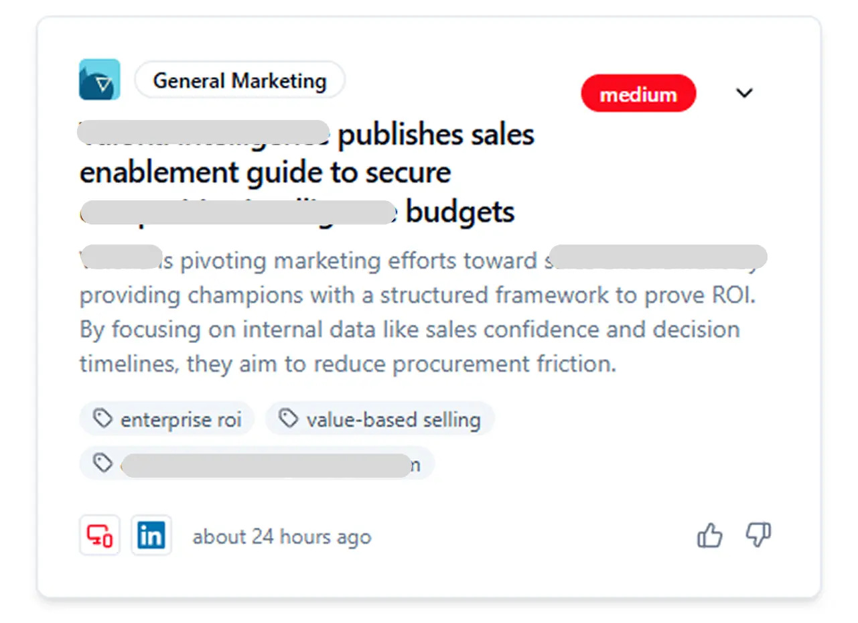The height and width of the screenshot is (623, 858).
Task: Expand the card with the chevron
Action: click(744, 93)
